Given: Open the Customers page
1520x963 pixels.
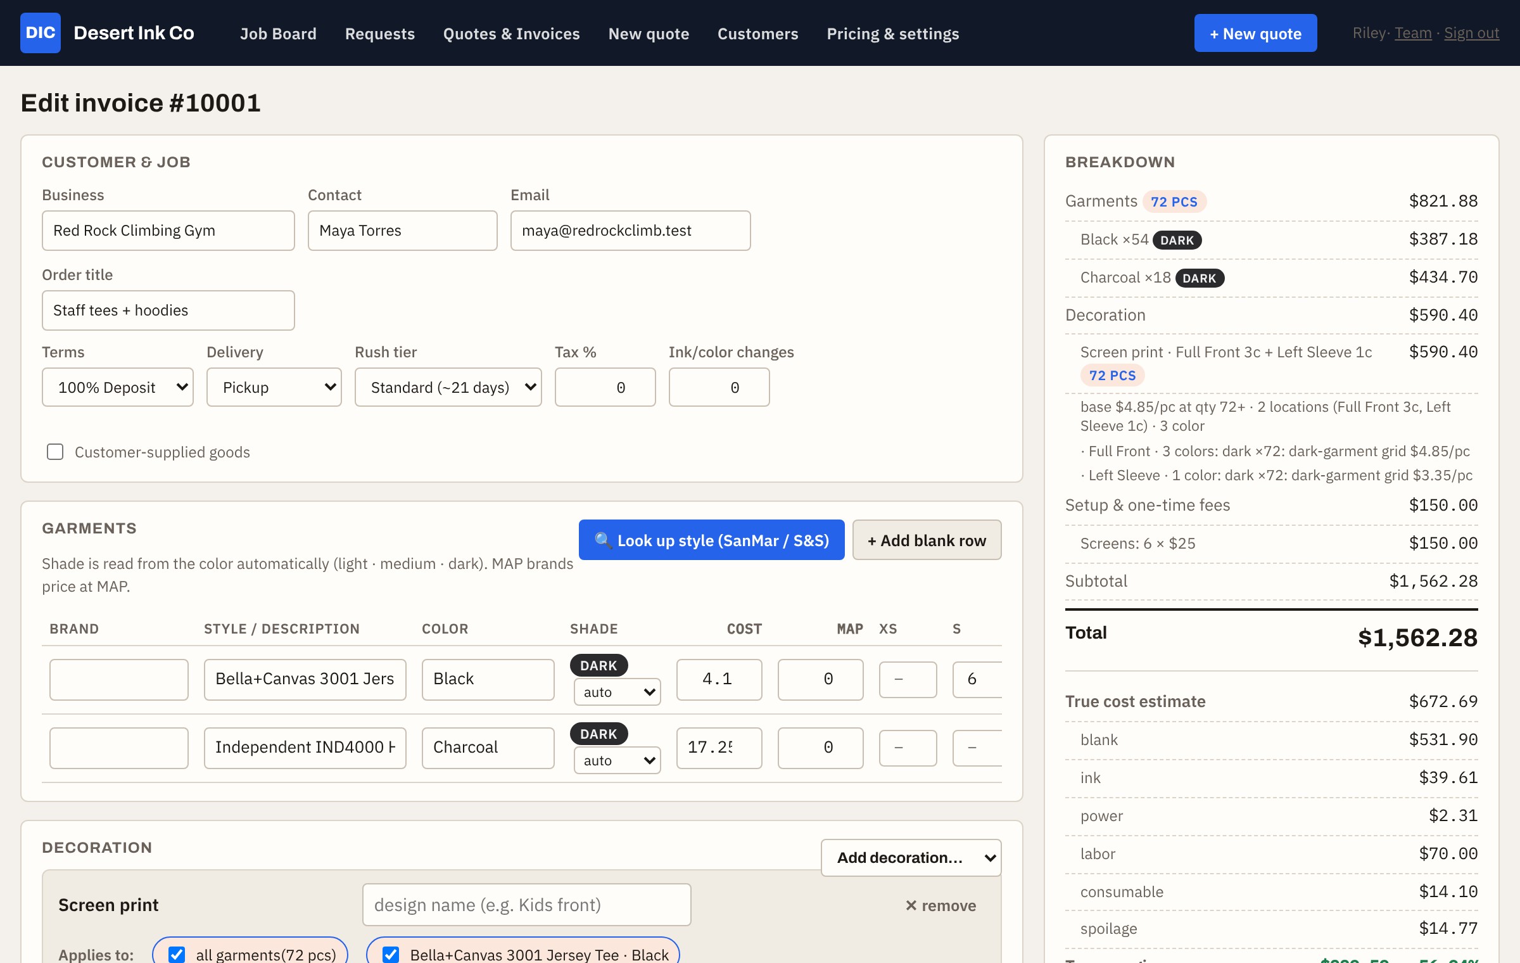Looking at the screenshot, I should coord(758,34).
